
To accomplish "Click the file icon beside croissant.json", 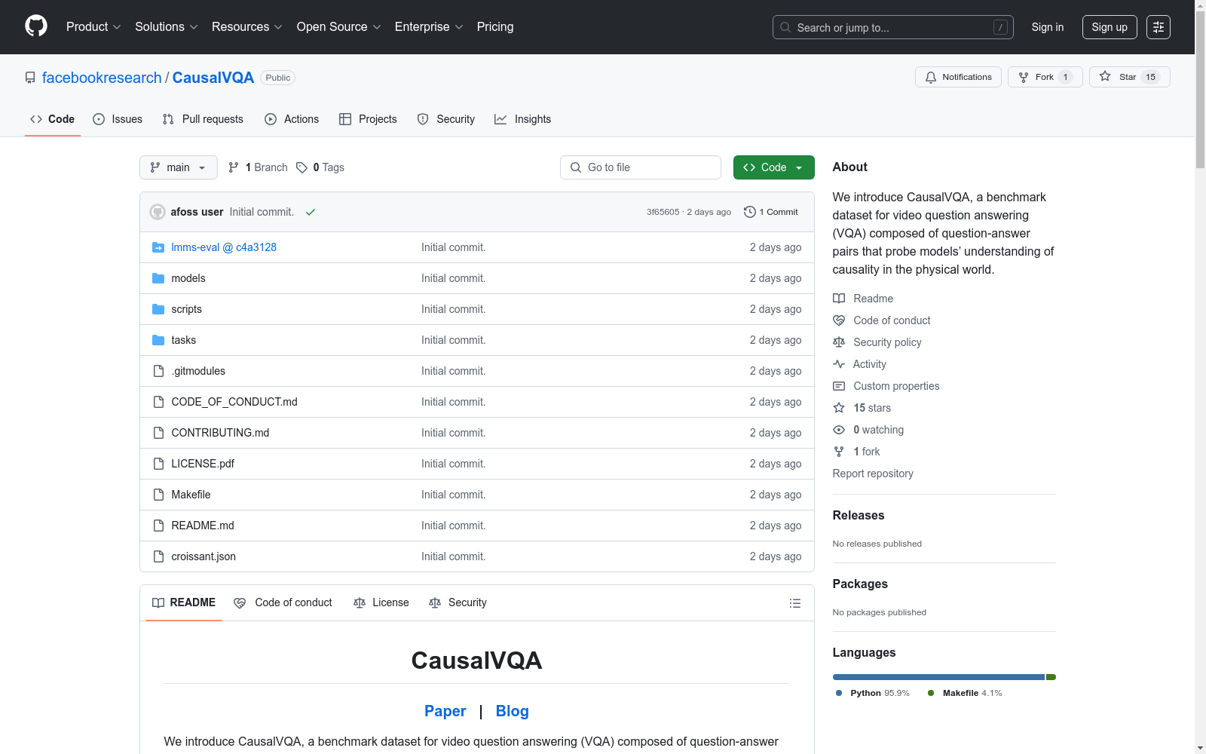I will (158, 556).
